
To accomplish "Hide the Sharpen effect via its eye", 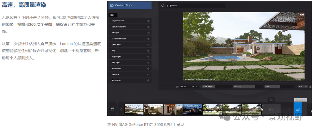I will pyautogui.click(x=148, y=33).
